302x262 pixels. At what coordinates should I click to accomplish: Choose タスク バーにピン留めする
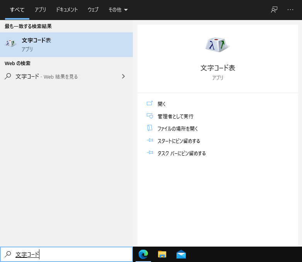182,153
